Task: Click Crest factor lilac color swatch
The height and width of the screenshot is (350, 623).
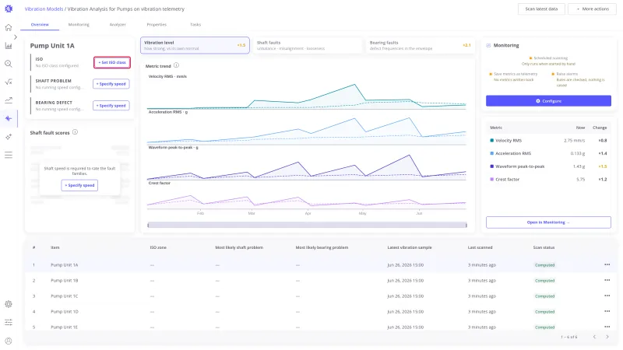Action: point(492,180)
